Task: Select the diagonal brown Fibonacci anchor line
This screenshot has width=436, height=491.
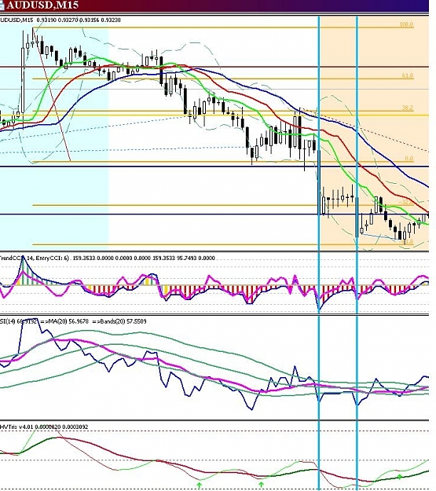Action: pyautogui.click(x=52, y=94)
